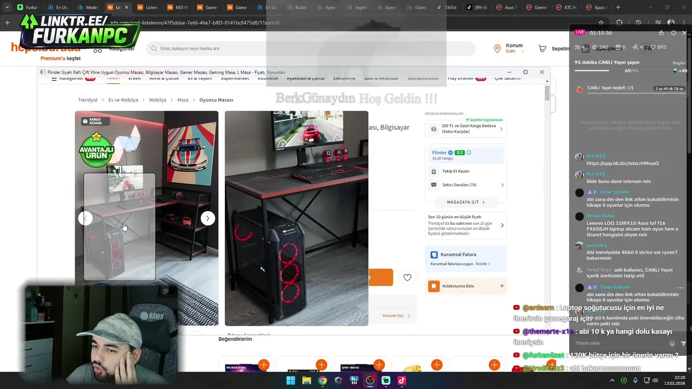Open ALİ ATEŞ's app.hb.biz link
The height and width of the screenshot is (389, 692).
tap(622, 163)
